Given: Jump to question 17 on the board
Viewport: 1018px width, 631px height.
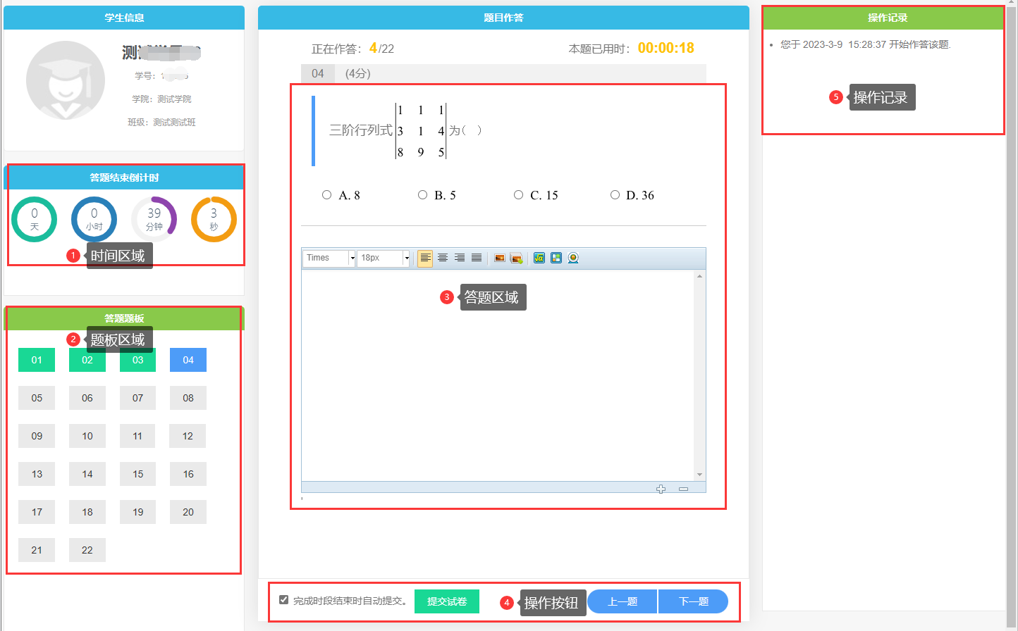Looking at the screenshot, I should 37,512.
